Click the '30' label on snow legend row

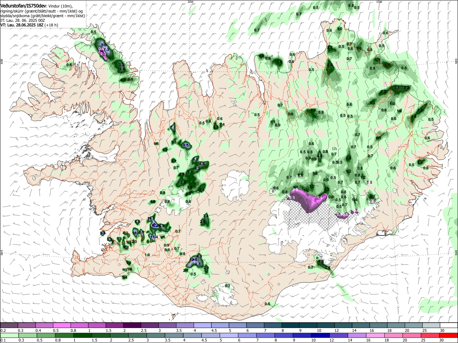pos(442,330)
